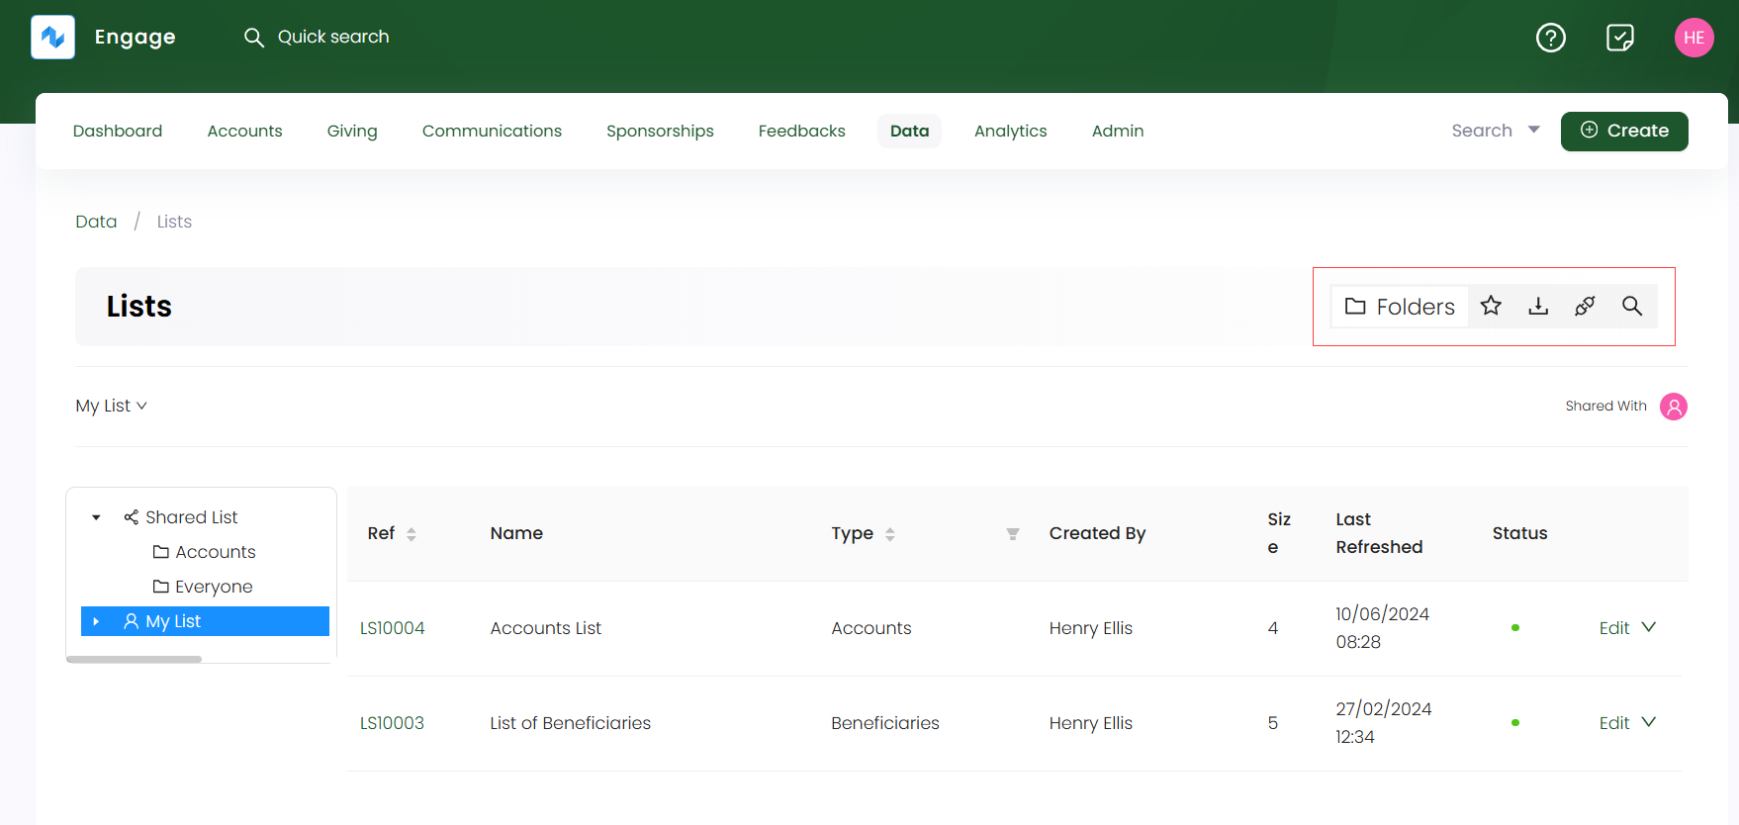
Task: Toggle the Folders view button
Action: [x=1400, y=307]
